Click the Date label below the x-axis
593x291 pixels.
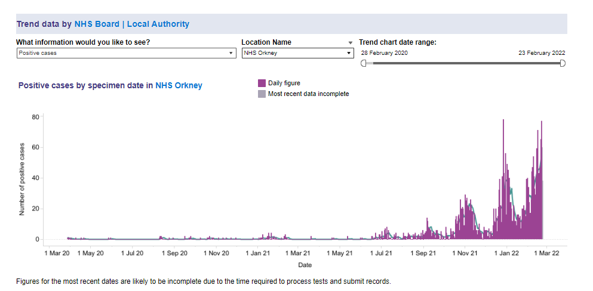click(x=305, y=265)
